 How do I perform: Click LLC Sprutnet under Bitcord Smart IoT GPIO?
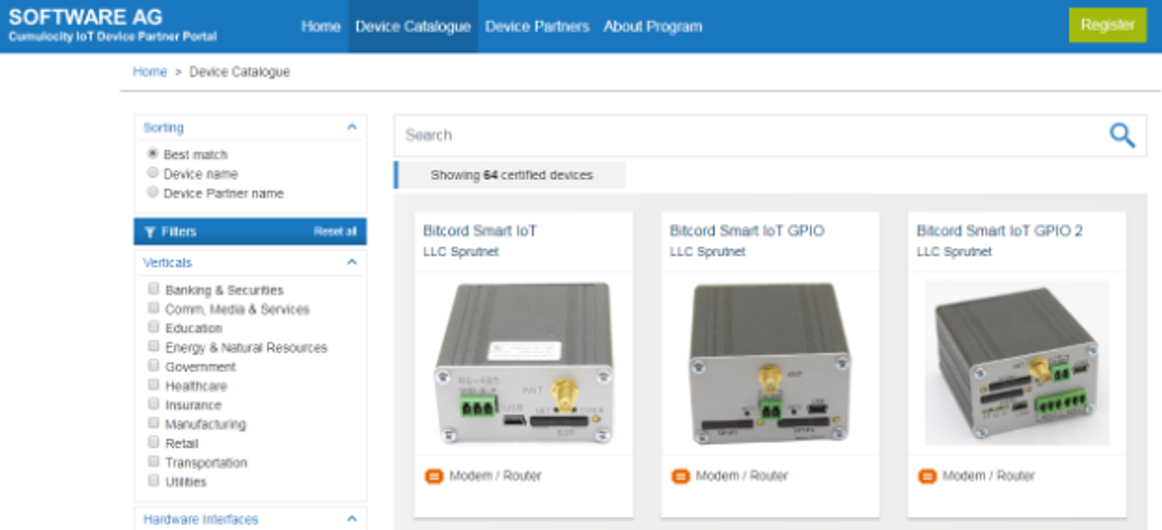[x=707, y=252]
